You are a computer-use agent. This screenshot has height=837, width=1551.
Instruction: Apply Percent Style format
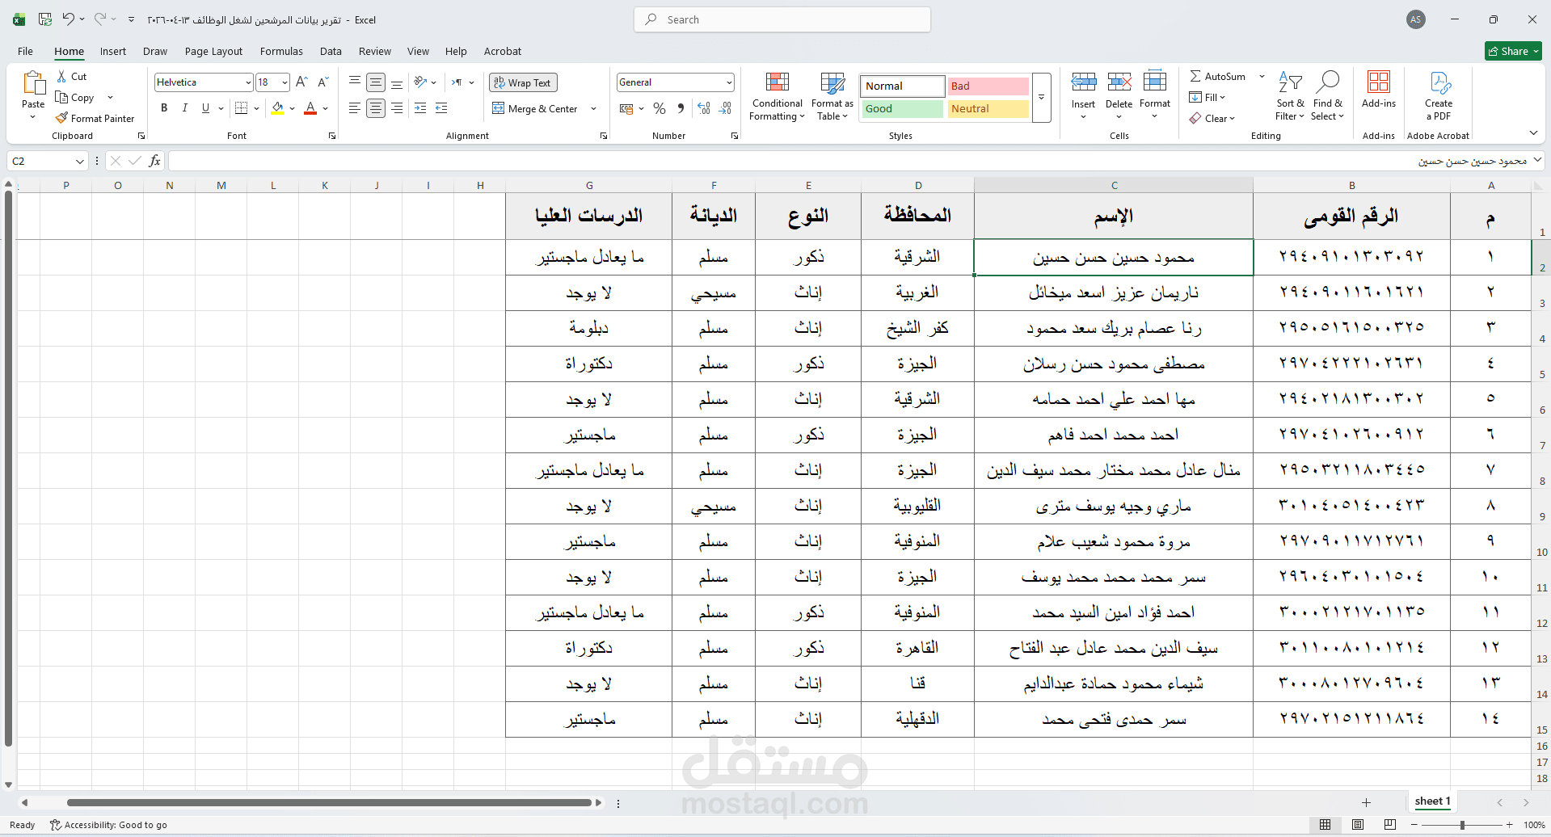coord(660,108)
